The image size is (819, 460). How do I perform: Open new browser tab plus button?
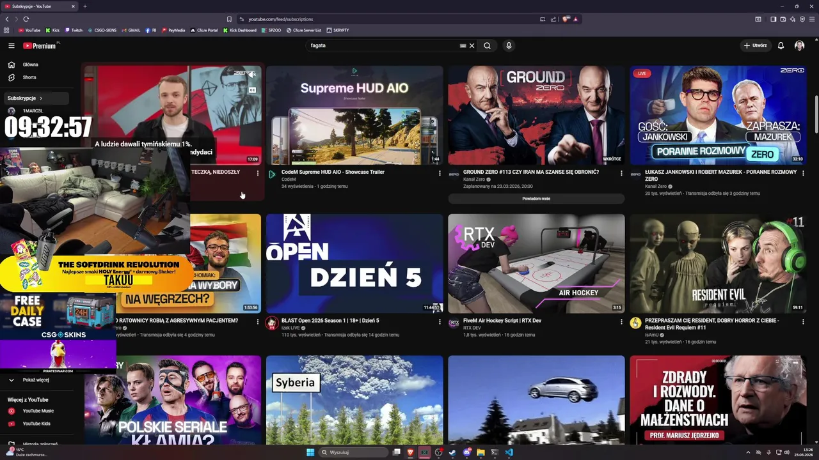(x=84, y=6)
